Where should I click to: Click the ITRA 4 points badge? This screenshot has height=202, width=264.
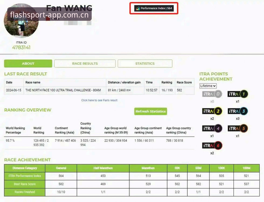point(212,129)
